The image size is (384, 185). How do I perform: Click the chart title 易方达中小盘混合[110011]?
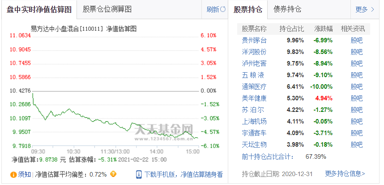point(67,29)
